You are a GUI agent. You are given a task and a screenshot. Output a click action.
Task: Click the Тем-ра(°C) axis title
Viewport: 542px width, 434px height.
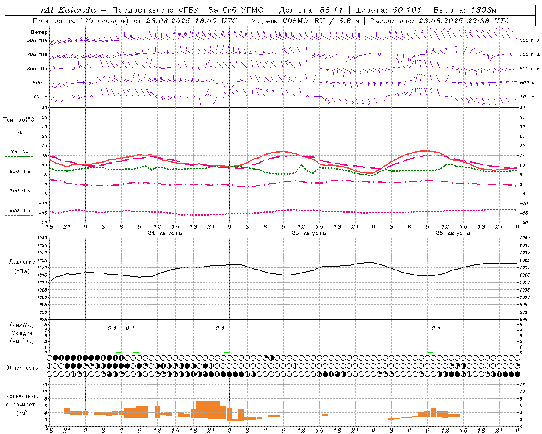click(20, 120)
